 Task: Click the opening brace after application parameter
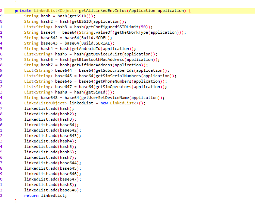(x=190, y=11)
